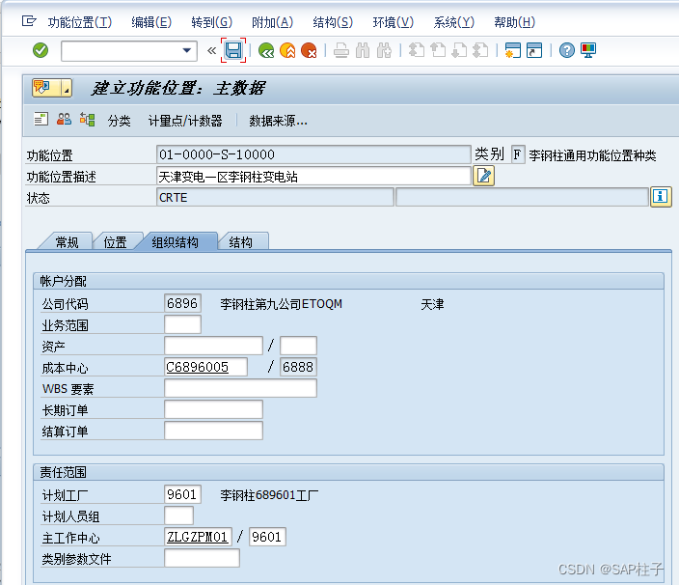Open the 附加(A) menu
The image size is (679, 585).
tap(272, 22)
